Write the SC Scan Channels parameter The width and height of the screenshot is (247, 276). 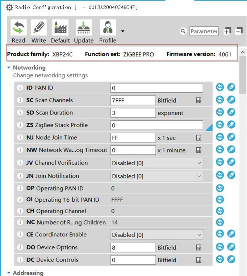point(231,100)
